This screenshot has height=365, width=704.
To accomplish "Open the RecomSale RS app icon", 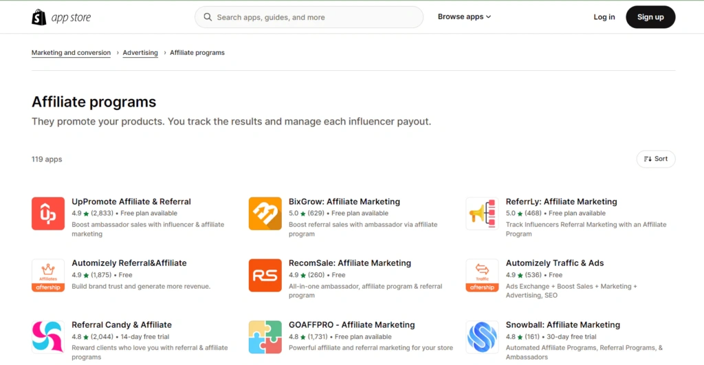I will pyautogui.click(x=265, y=275).
